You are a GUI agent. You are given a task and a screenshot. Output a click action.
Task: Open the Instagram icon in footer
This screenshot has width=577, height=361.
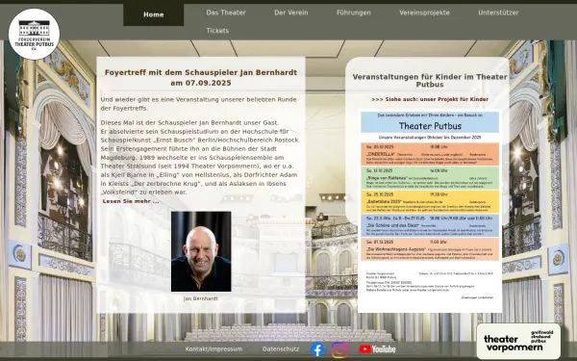tap(339, 349)
